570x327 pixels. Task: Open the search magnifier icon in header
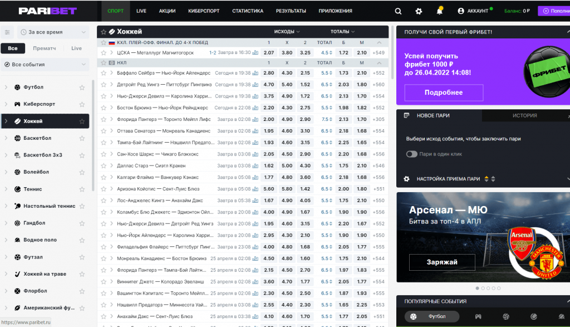tap(398, 11)
